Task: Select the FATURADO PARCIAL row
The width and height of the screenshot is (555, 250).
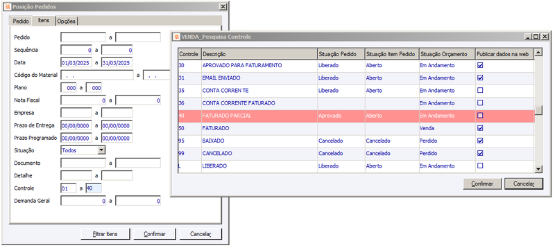Action: (x=356, y=116)
